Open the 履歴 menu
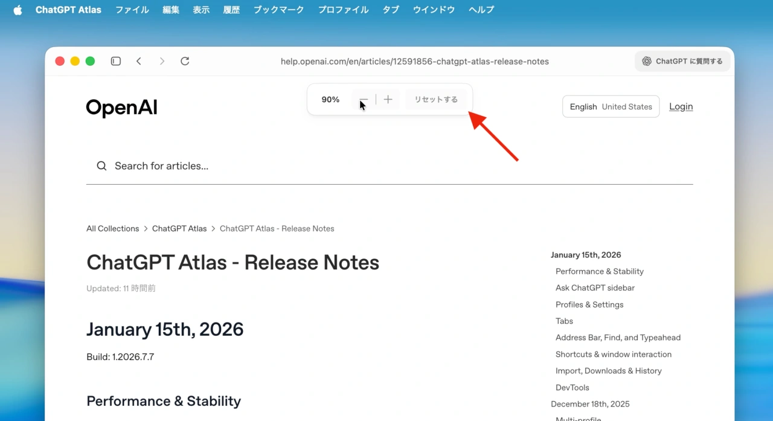Viewport: 773px width, 421px height. (x=231, y=9)
